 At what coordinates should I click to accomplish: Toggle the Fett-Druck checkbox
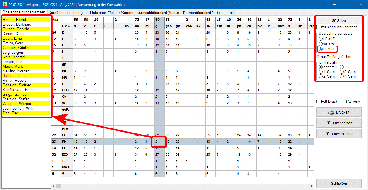(318, 102)
